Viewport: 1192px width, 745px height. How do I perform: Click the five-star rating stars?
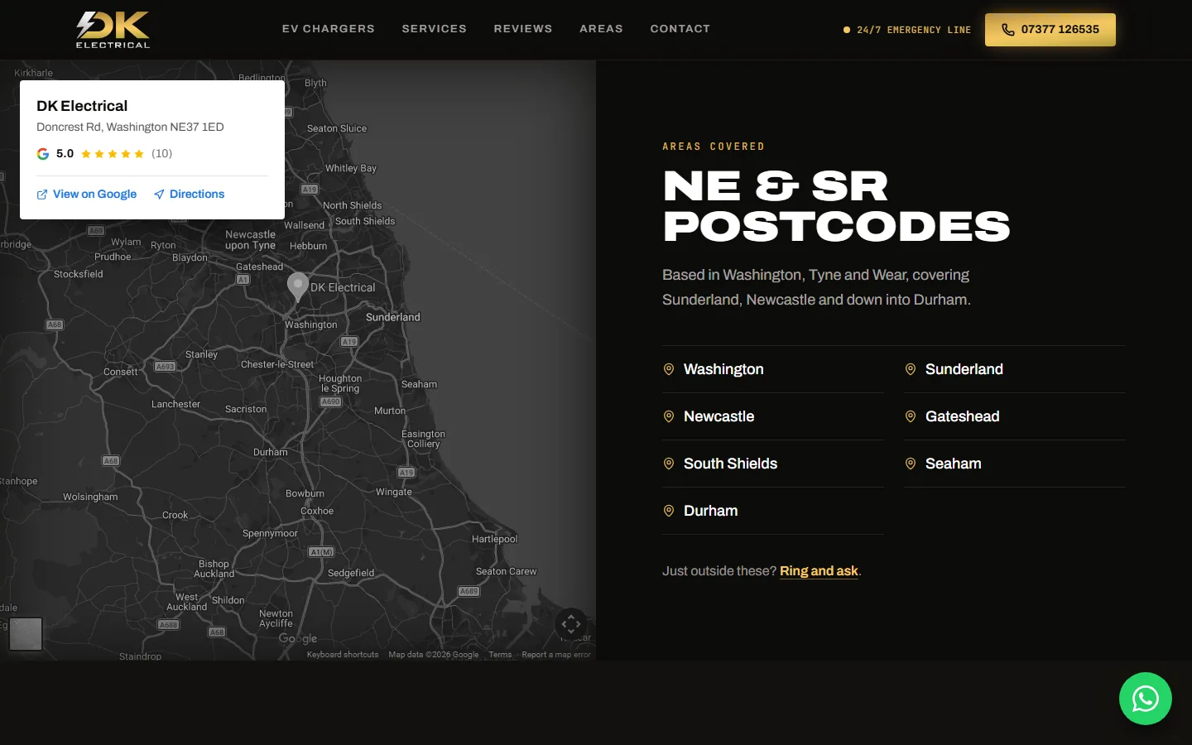coord(113,154)
